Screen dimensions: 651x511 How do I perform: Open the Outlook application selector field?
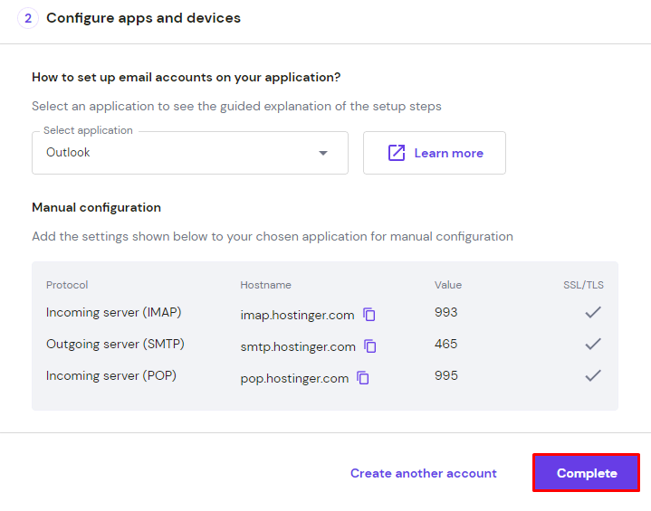181,153
